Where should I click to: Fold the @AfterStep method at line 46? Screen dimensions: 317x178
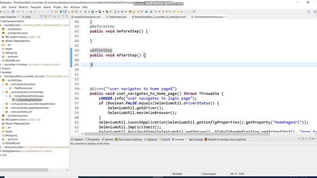click(x=80, y=50)
